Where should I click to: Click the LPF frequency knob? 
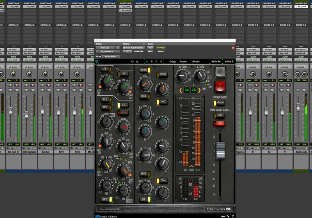[x=106, y=81]
